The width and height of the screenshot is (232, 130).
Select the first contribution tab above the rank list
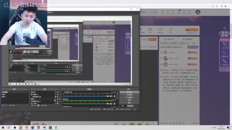tap(164, 43)
